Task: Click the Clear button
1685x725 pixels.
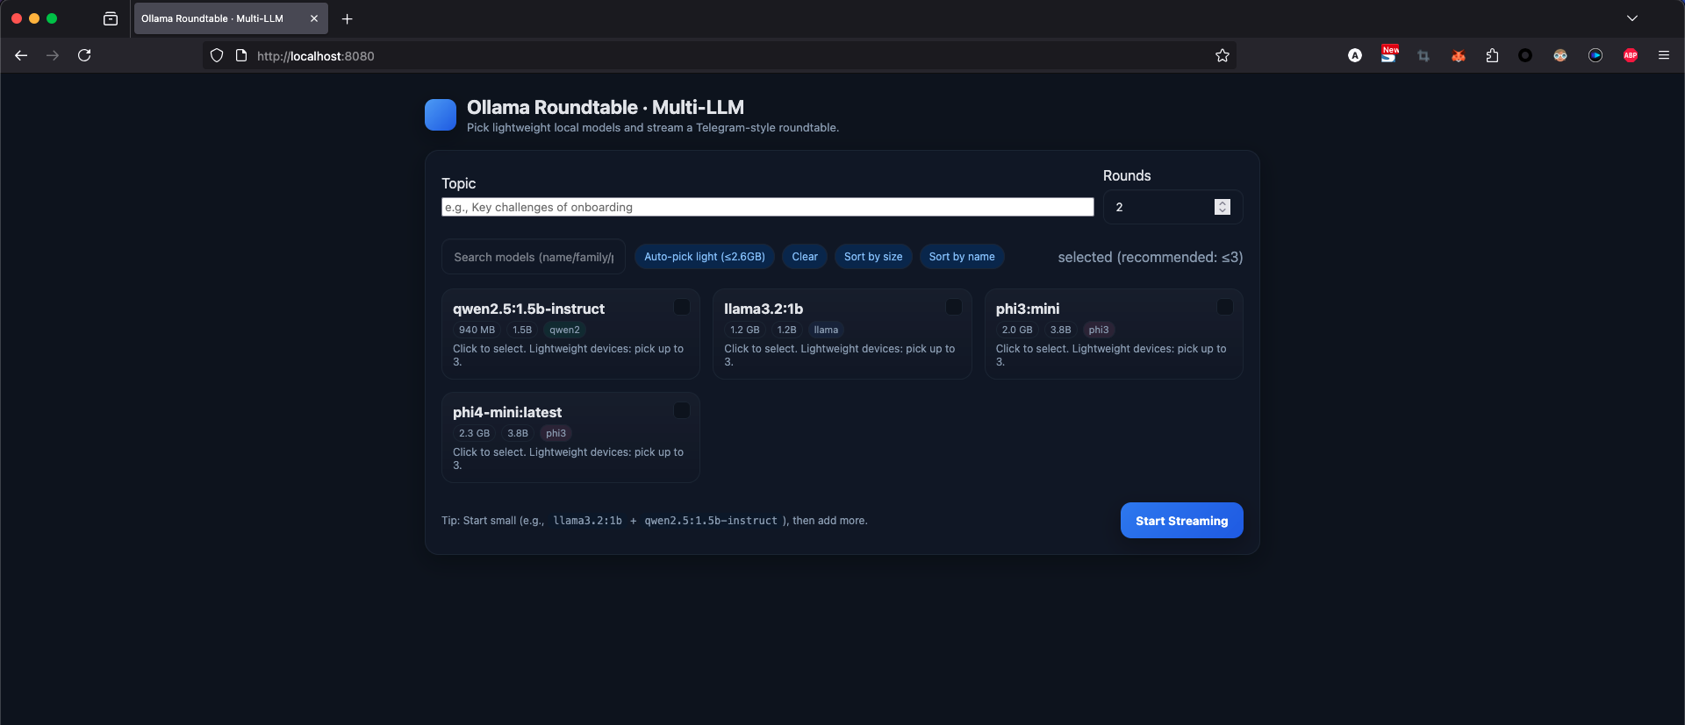Action: (805, 257)
